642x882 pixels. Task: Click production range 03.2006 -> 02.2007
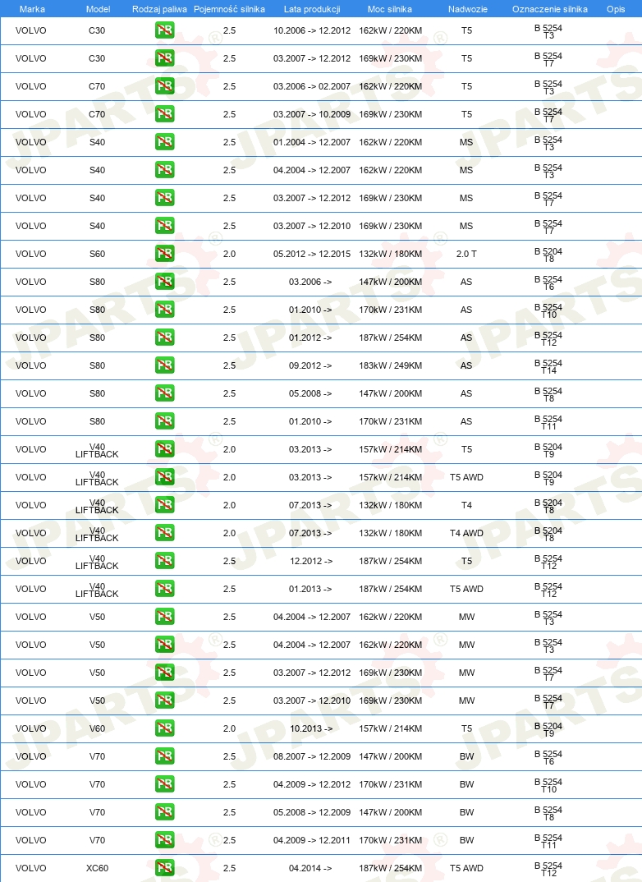[x=312, y=86]
